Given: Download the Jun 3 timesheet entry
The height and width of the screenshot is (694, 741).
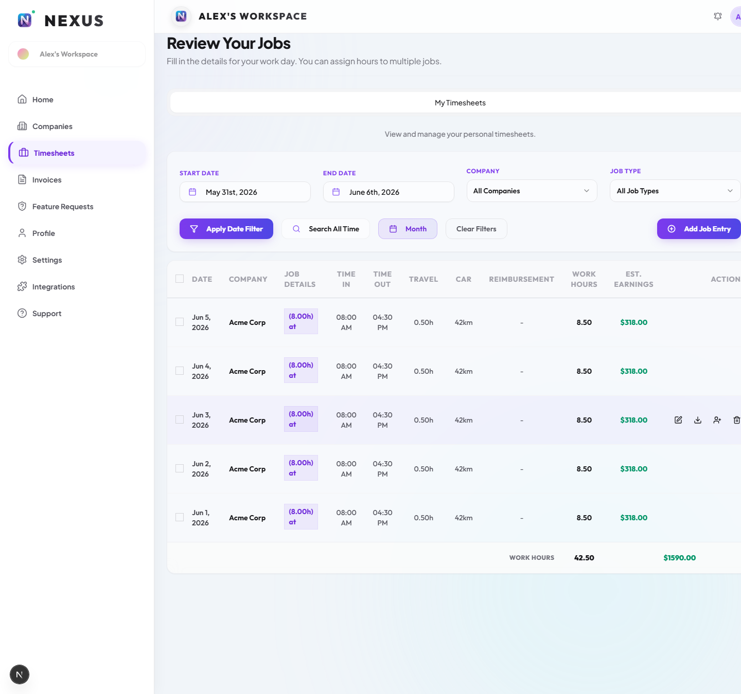Looking at the screenshot, I should (x=698, y=420).
